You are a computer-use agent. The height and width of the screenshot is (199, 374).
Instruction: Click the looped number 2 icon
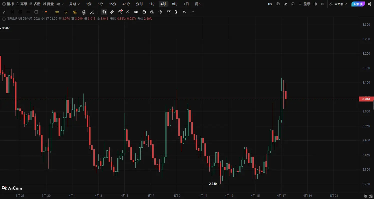tap(84, 12)
